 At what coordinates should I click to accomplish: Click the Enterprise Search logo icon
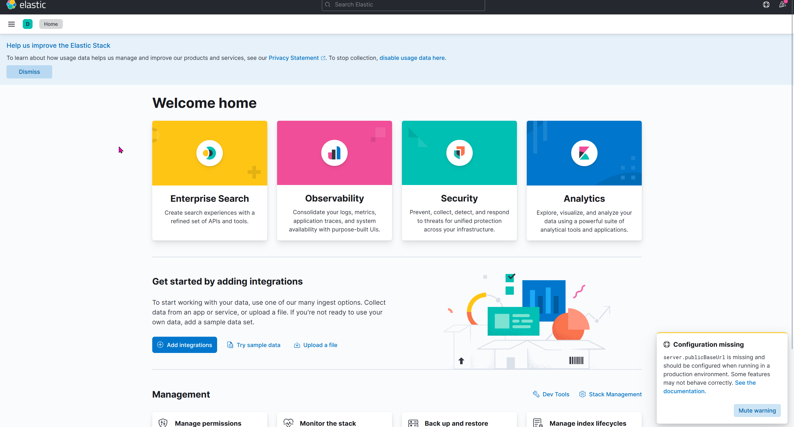(209, 153)
